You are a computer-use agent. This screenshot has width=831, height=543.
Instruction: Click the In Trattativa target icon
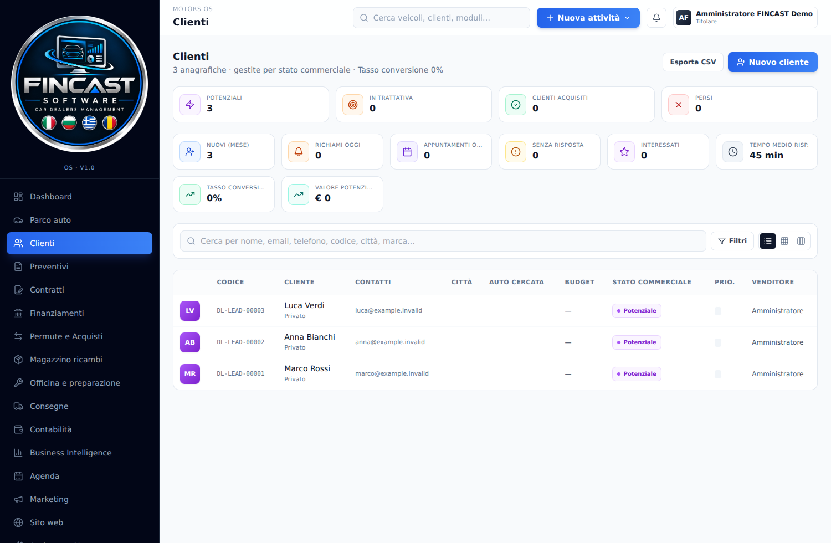pyautogui.click(x=353, y=105)
